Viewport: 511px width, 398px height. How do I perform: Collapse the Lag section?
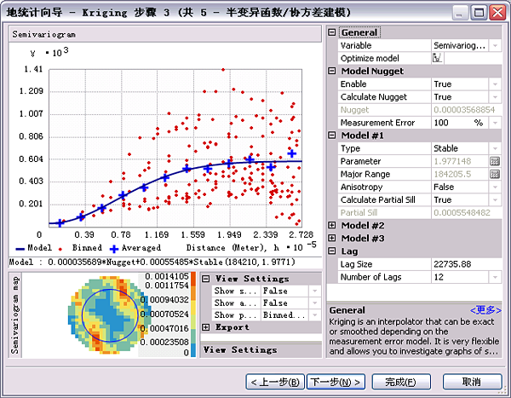click(x=332, y=251)
